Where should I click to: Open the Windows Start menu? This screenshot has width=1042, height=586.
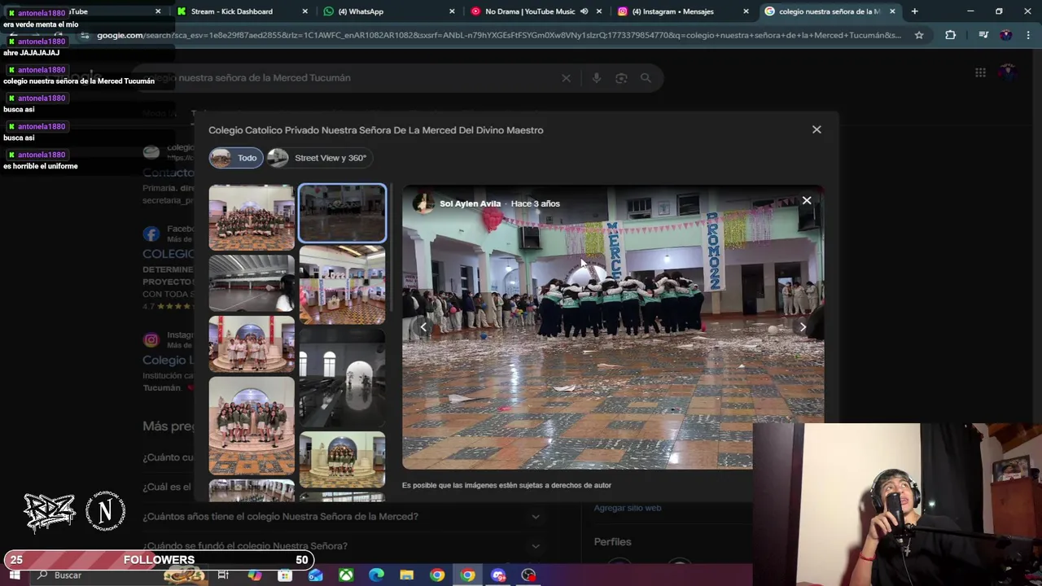pos(15,575)
